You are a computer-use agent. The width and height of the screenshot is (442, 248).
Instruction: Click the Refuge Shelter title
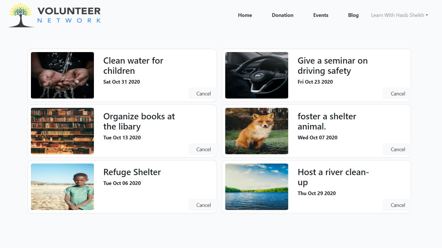[132, 172]
